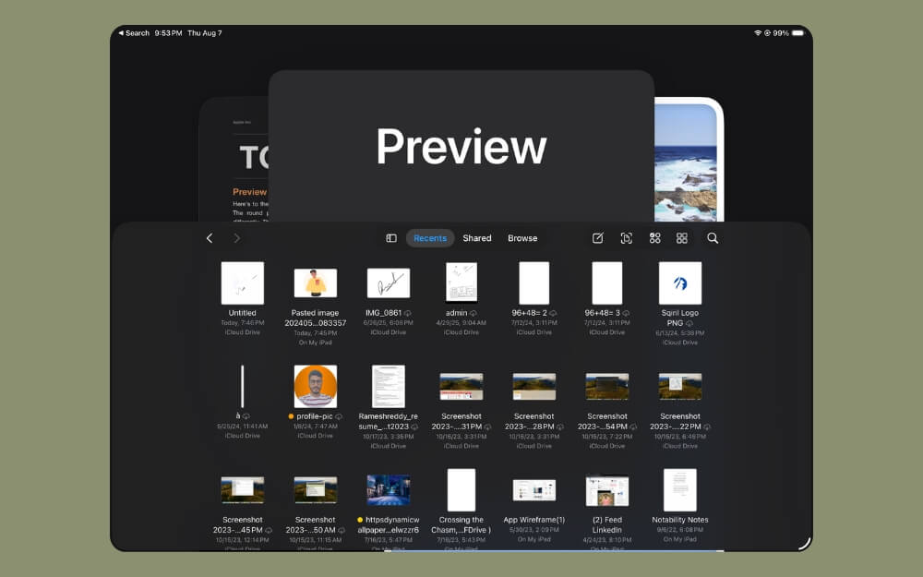Tap iCloud download icon beside 96+48= 2
The width and height of the screenshot is (923, 577).
tap(553, 313)
